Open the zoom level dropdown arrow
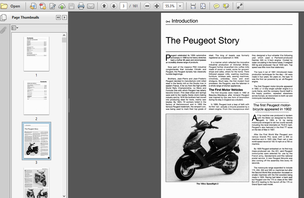304x198 pixels. click(180, 6)
